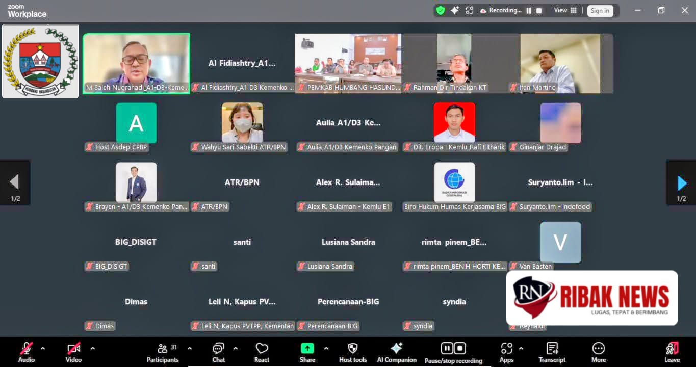
Task: Click the green encryption shield icon
Action: coord(441,11)
